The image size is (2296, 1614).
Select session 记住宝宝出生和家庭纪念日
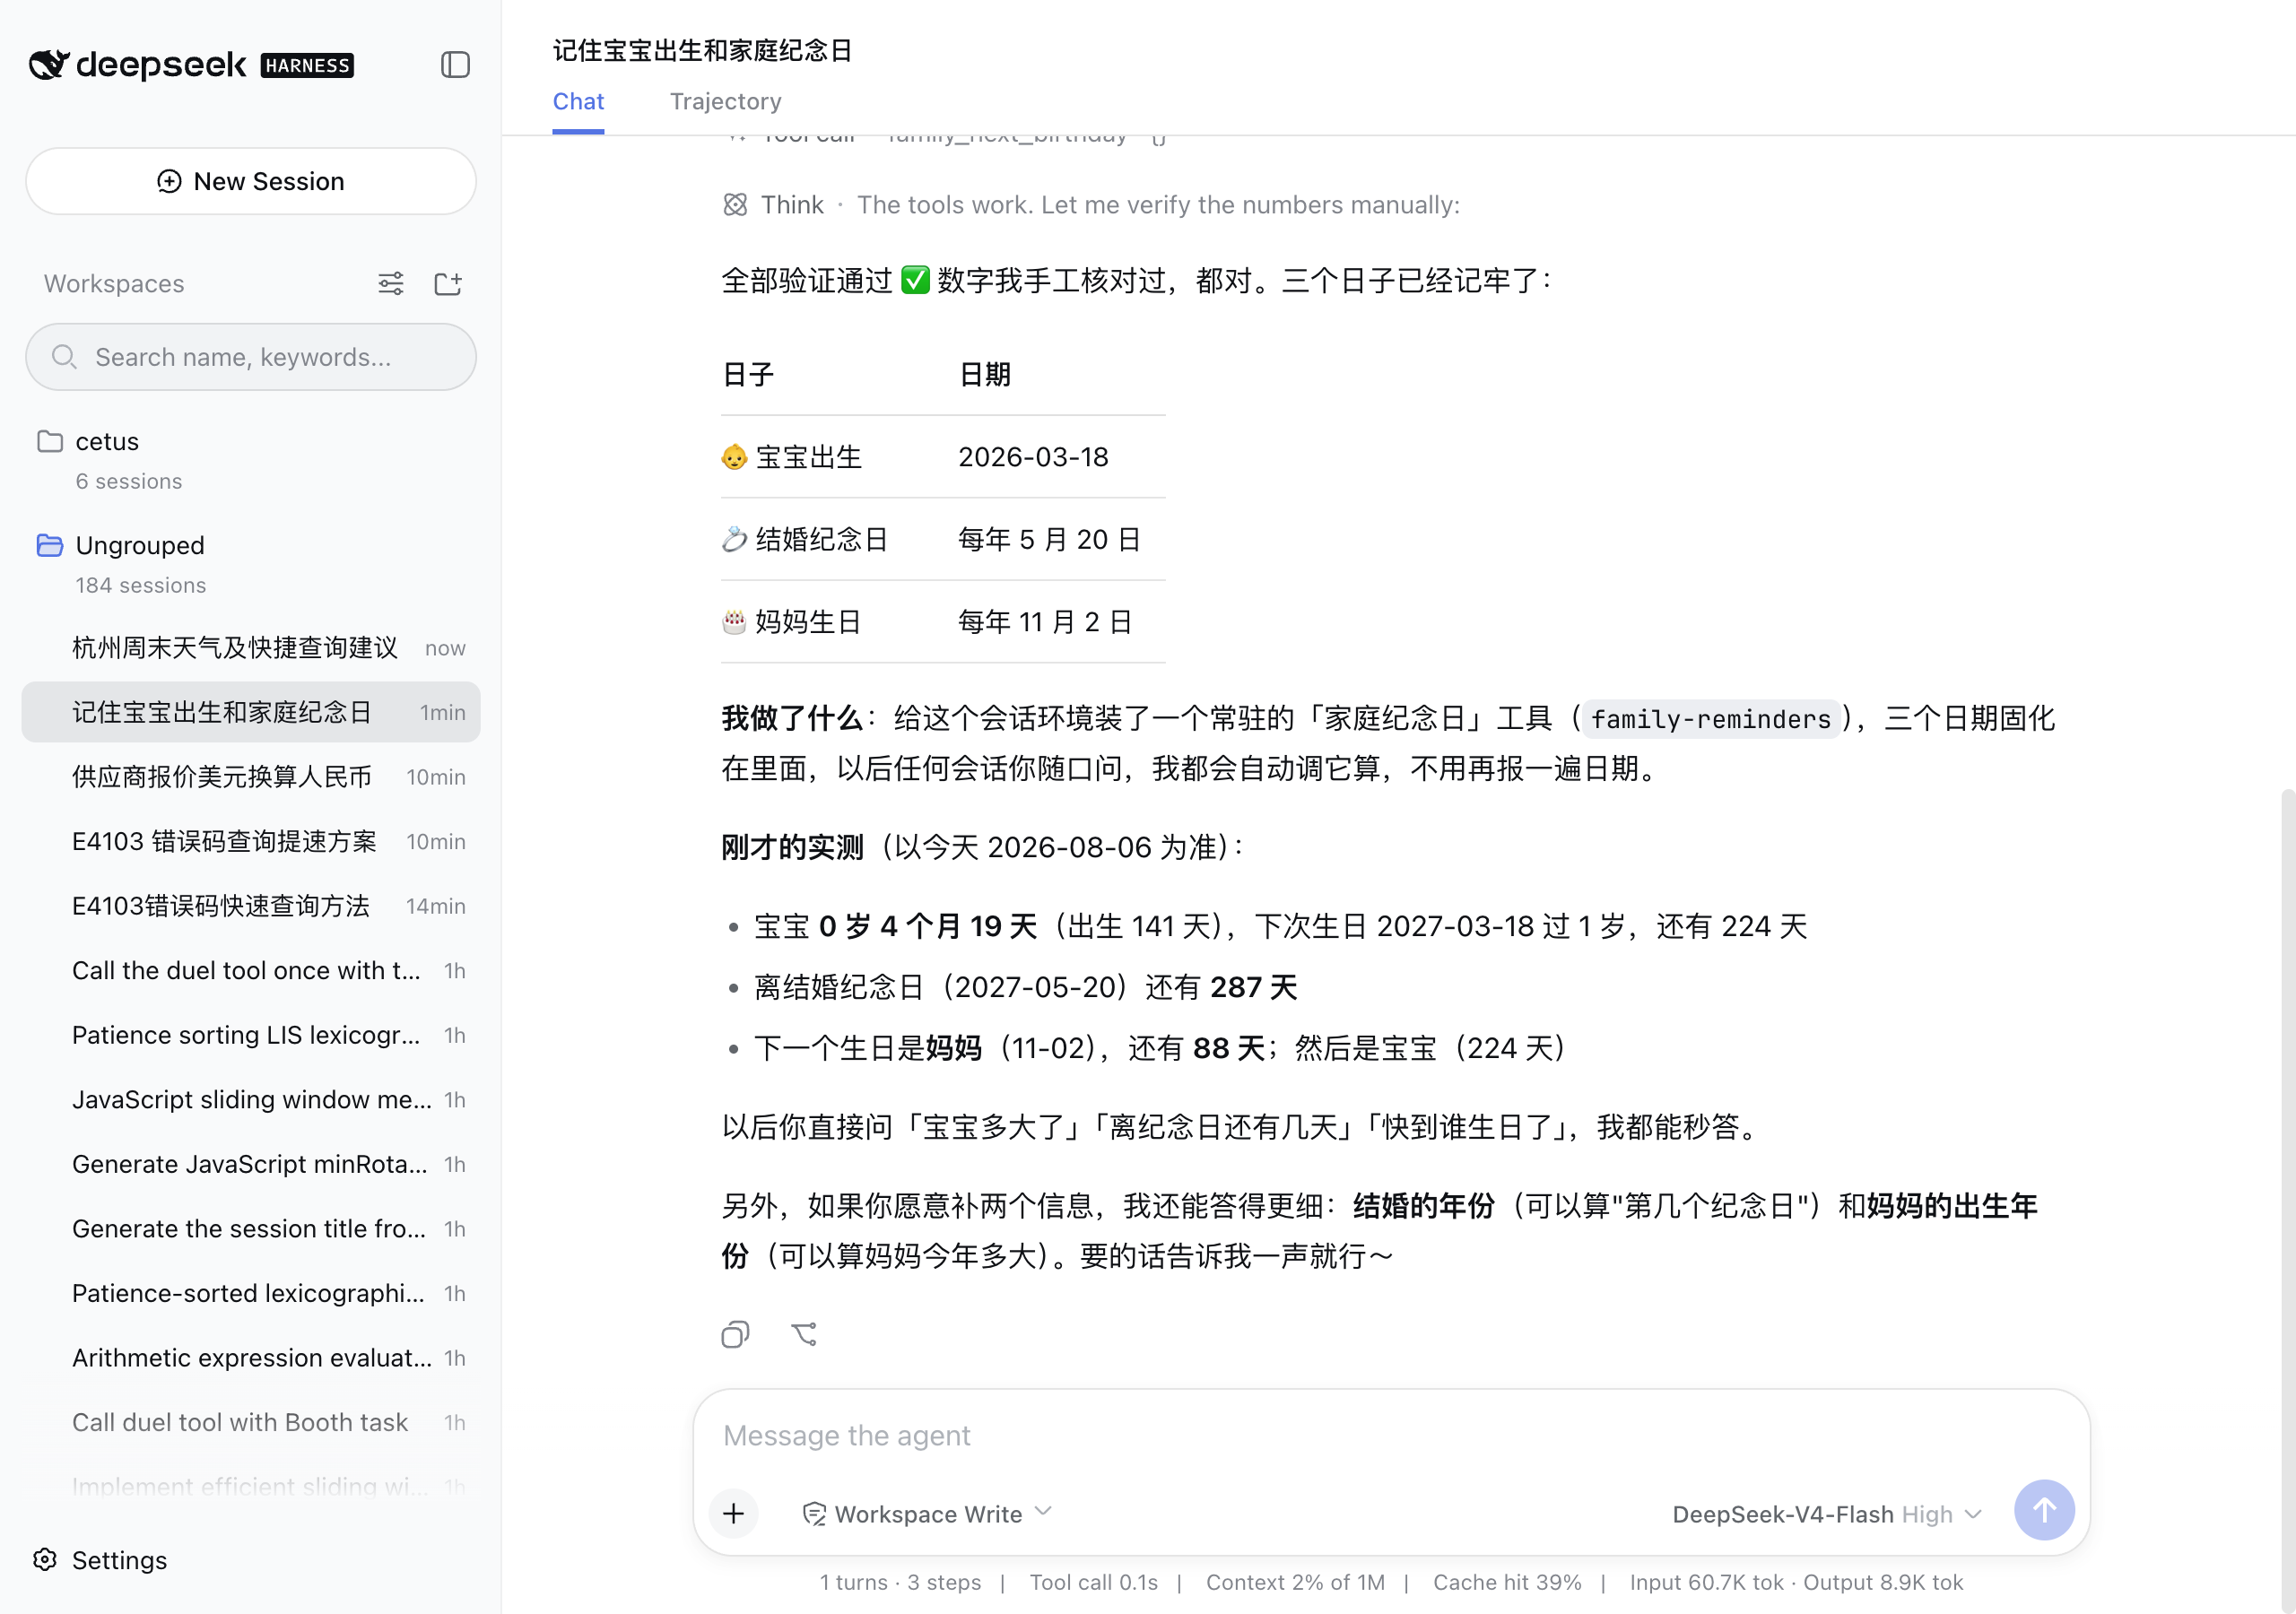pyautogui.click(x=251, y=712)
